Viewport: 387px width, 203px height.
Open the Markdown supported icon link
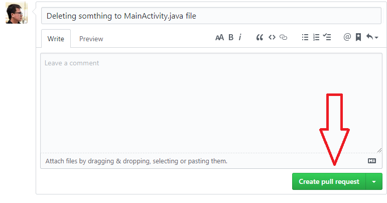click(x=372, y=161)
